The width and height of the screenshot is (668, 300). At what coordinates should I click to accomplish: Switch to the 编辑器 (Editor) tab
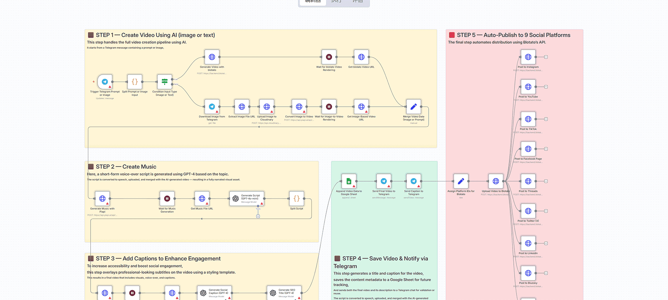[313, 2]
